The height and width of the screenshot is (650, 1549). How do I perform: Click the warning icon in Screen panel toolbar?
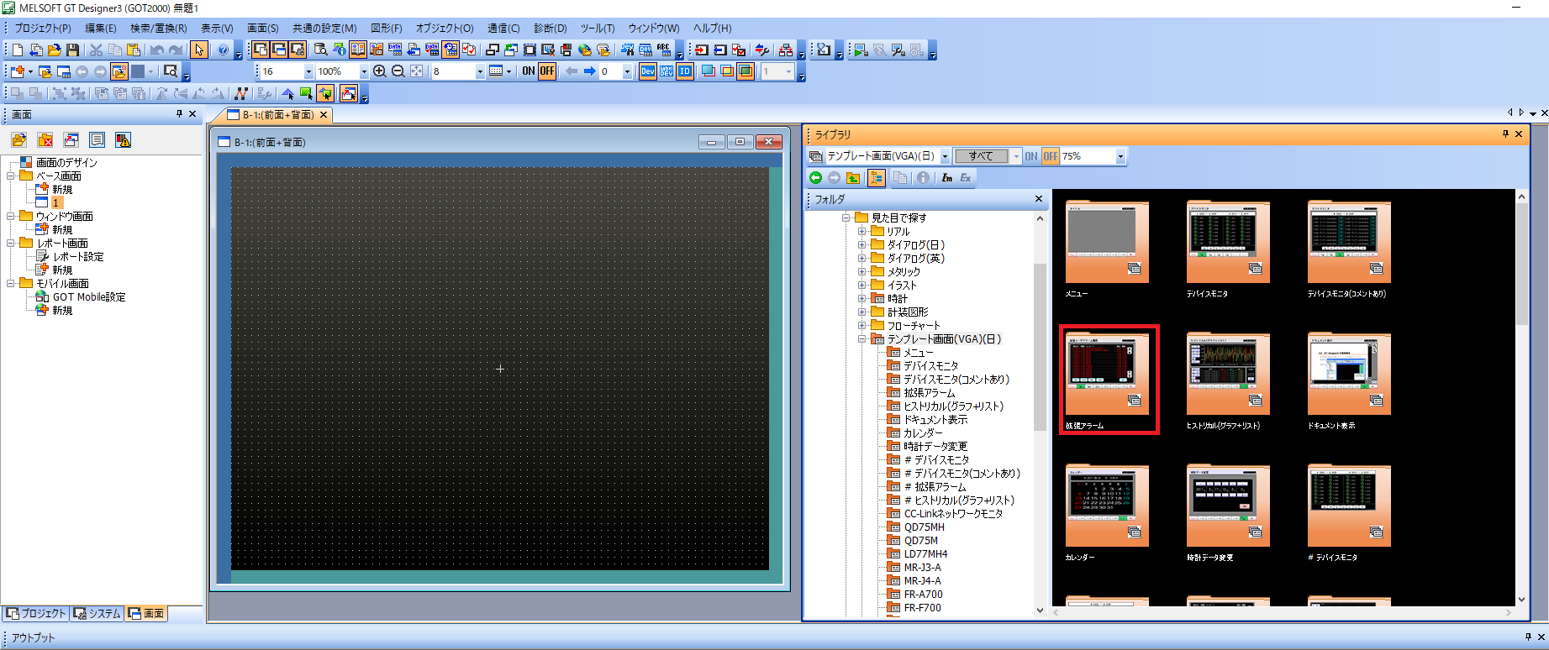[x=124, y=140]
